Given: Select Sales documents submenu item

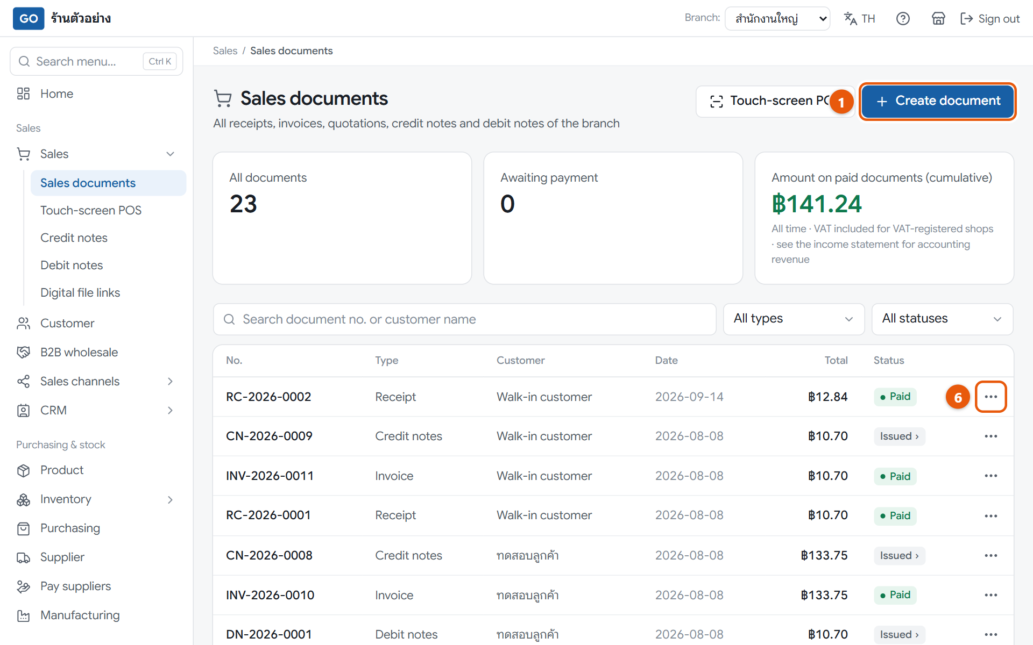Looking at the screenshot, I should pyautogui.click(x=109, y=183).
